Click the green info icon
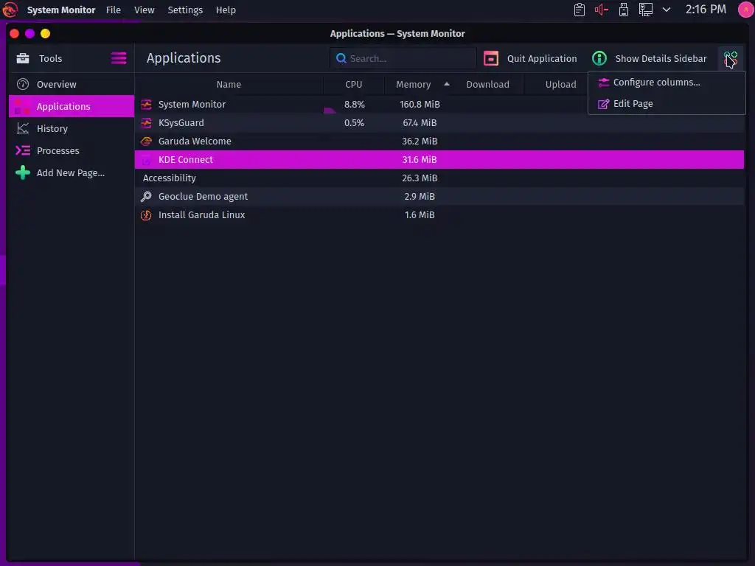Screen dimensions: 755x566 coord(599,58)
